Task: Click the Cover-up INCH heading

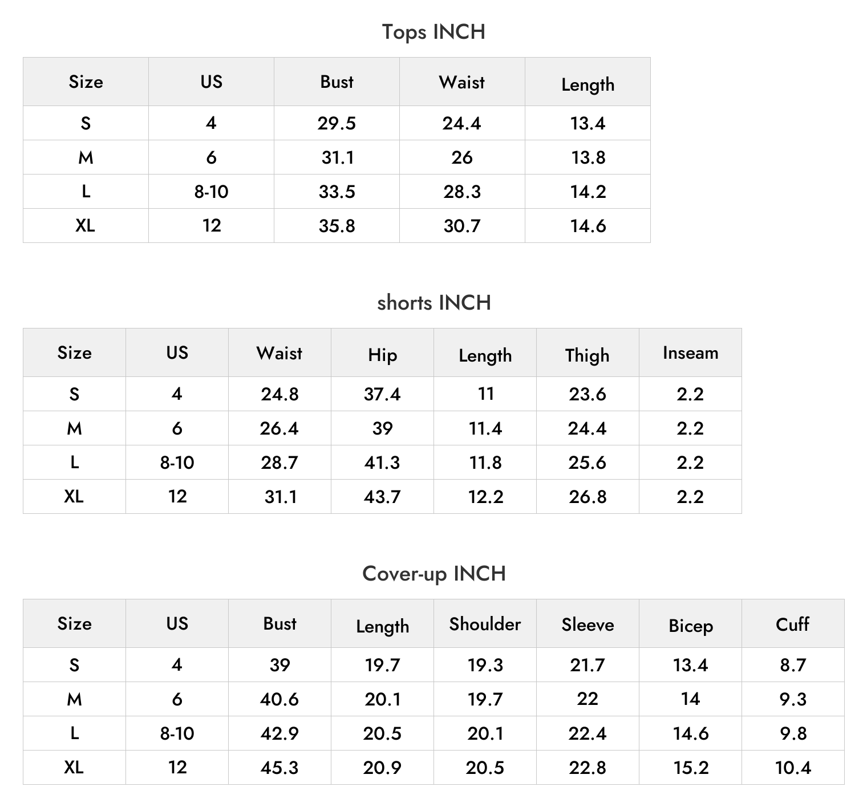Action: [x=433, y=574]
